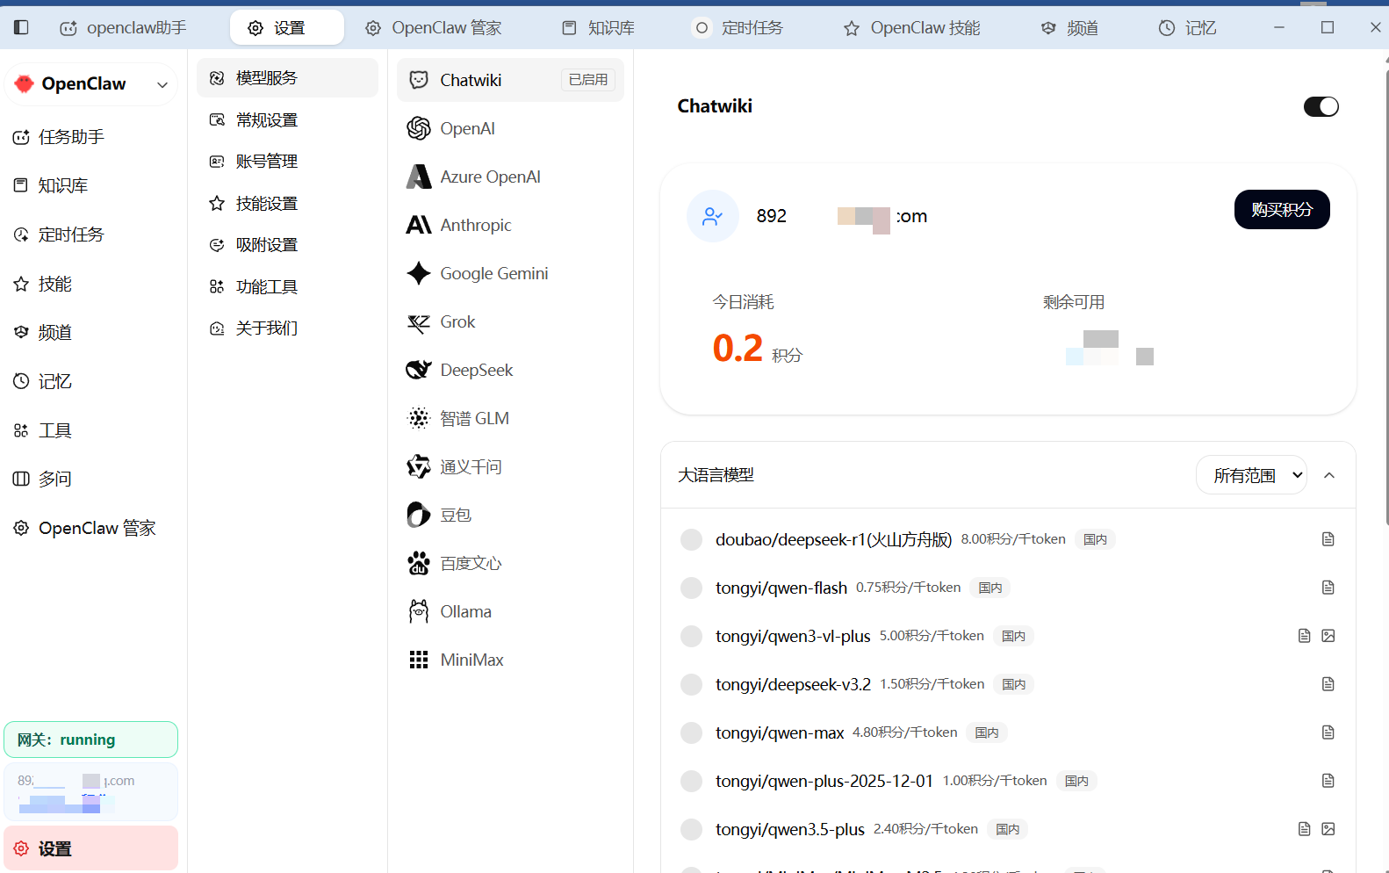Select 常规设置 settings section
The image size is (1389, 873).
(x=287, y=119)
